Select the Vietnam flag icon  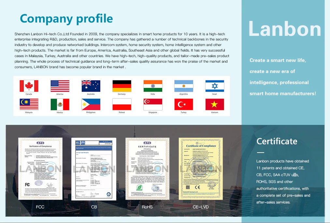[x=215, y=104]
